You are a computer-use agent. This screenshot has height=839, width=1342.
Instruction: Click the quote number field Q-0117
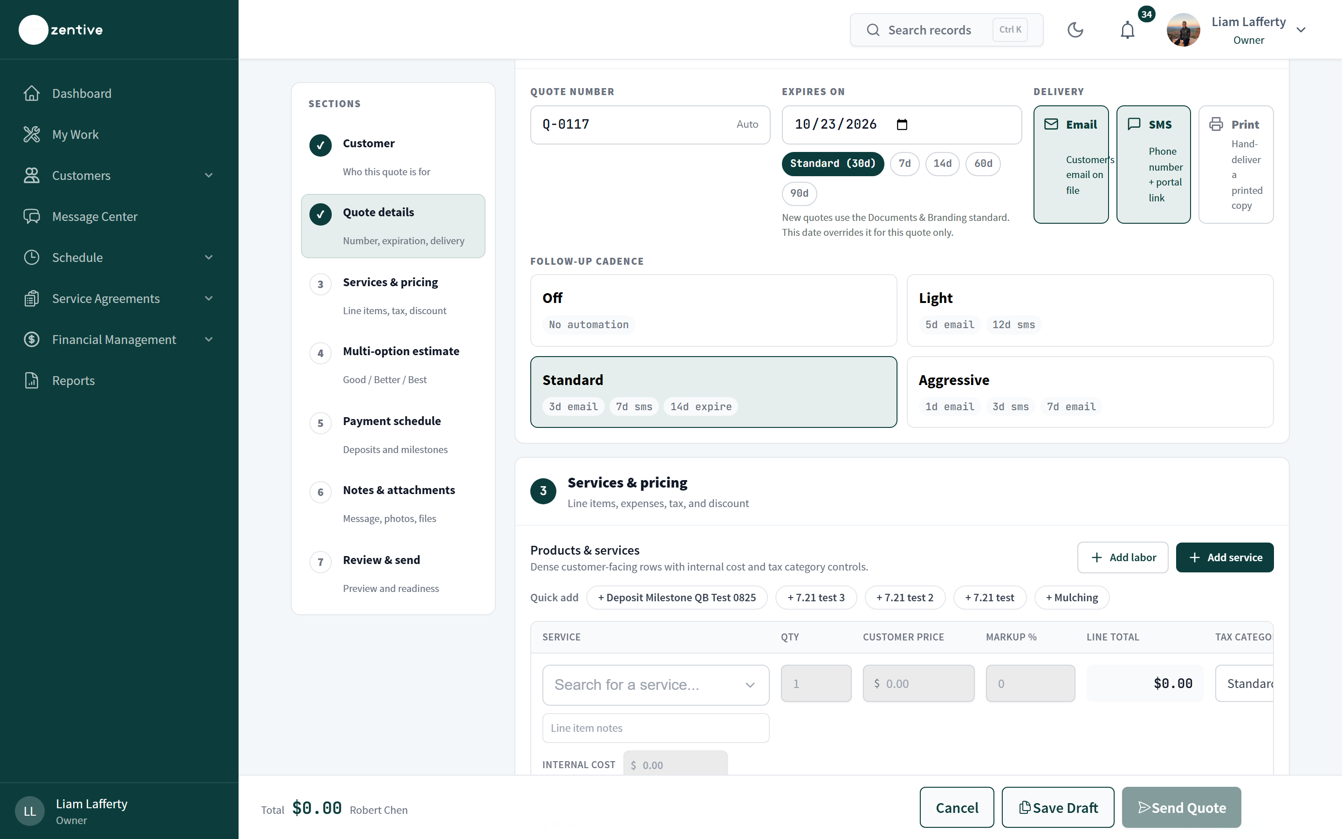click(x=650, y=125)
